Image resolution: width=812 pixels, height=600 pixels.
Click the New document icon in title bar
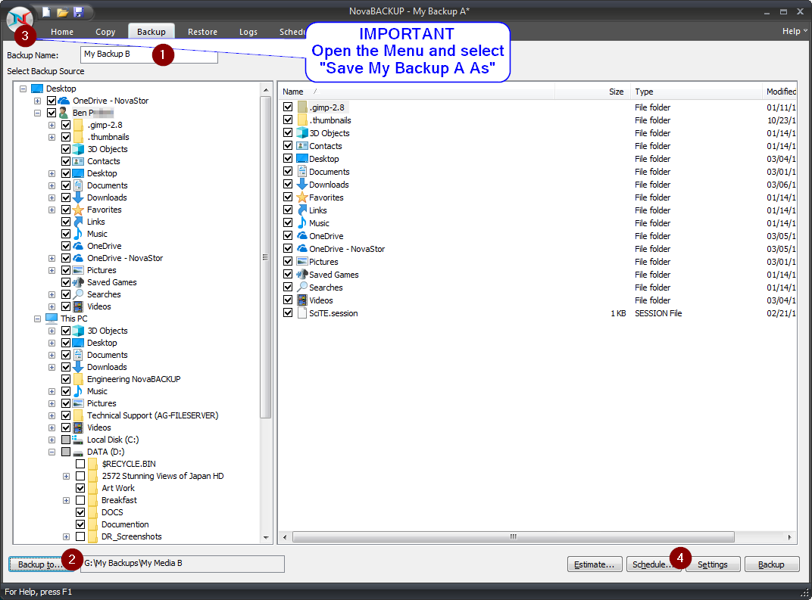[47, 12]
